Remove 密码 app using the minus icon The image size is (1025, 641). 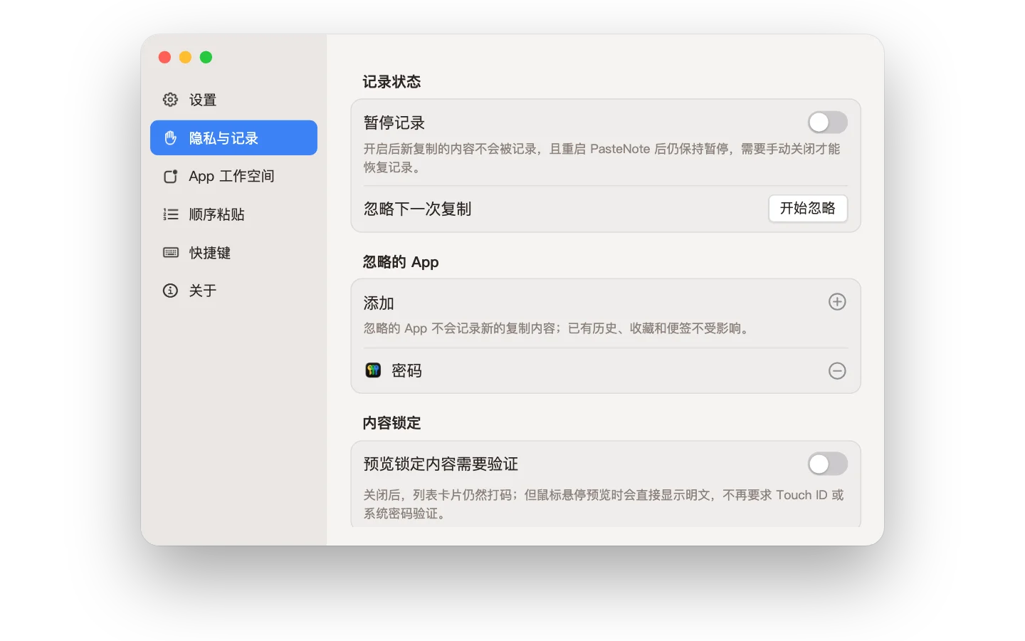(x=837, y=371)
